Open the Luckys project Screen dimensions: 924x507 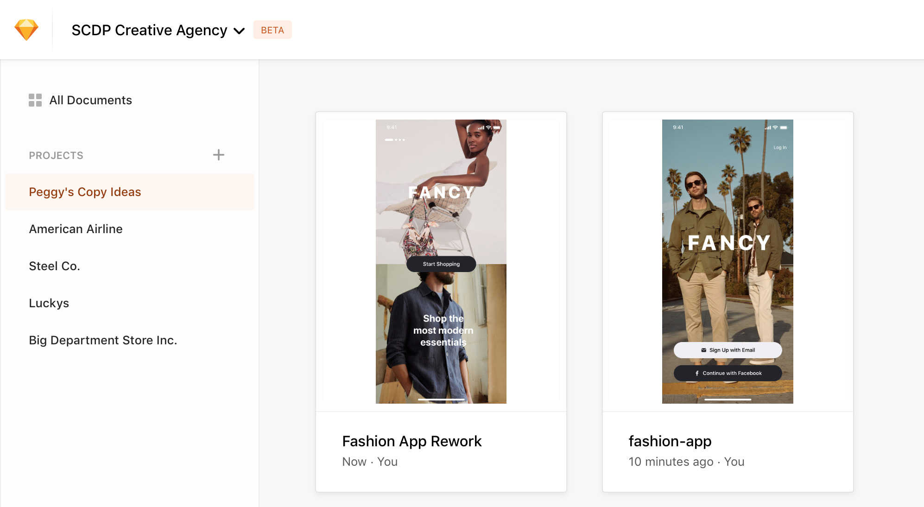point(49,303)
